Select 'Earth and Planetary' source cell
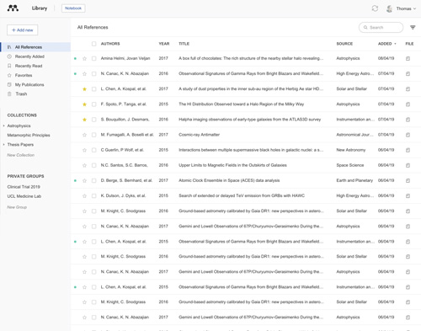The image size is (421, 331). 354,180
